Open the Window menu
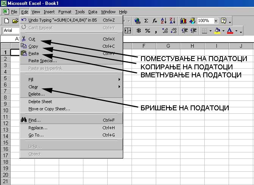The height and width of the screenshot is (185, 254). pyautogui.click(x=108, y=12)
